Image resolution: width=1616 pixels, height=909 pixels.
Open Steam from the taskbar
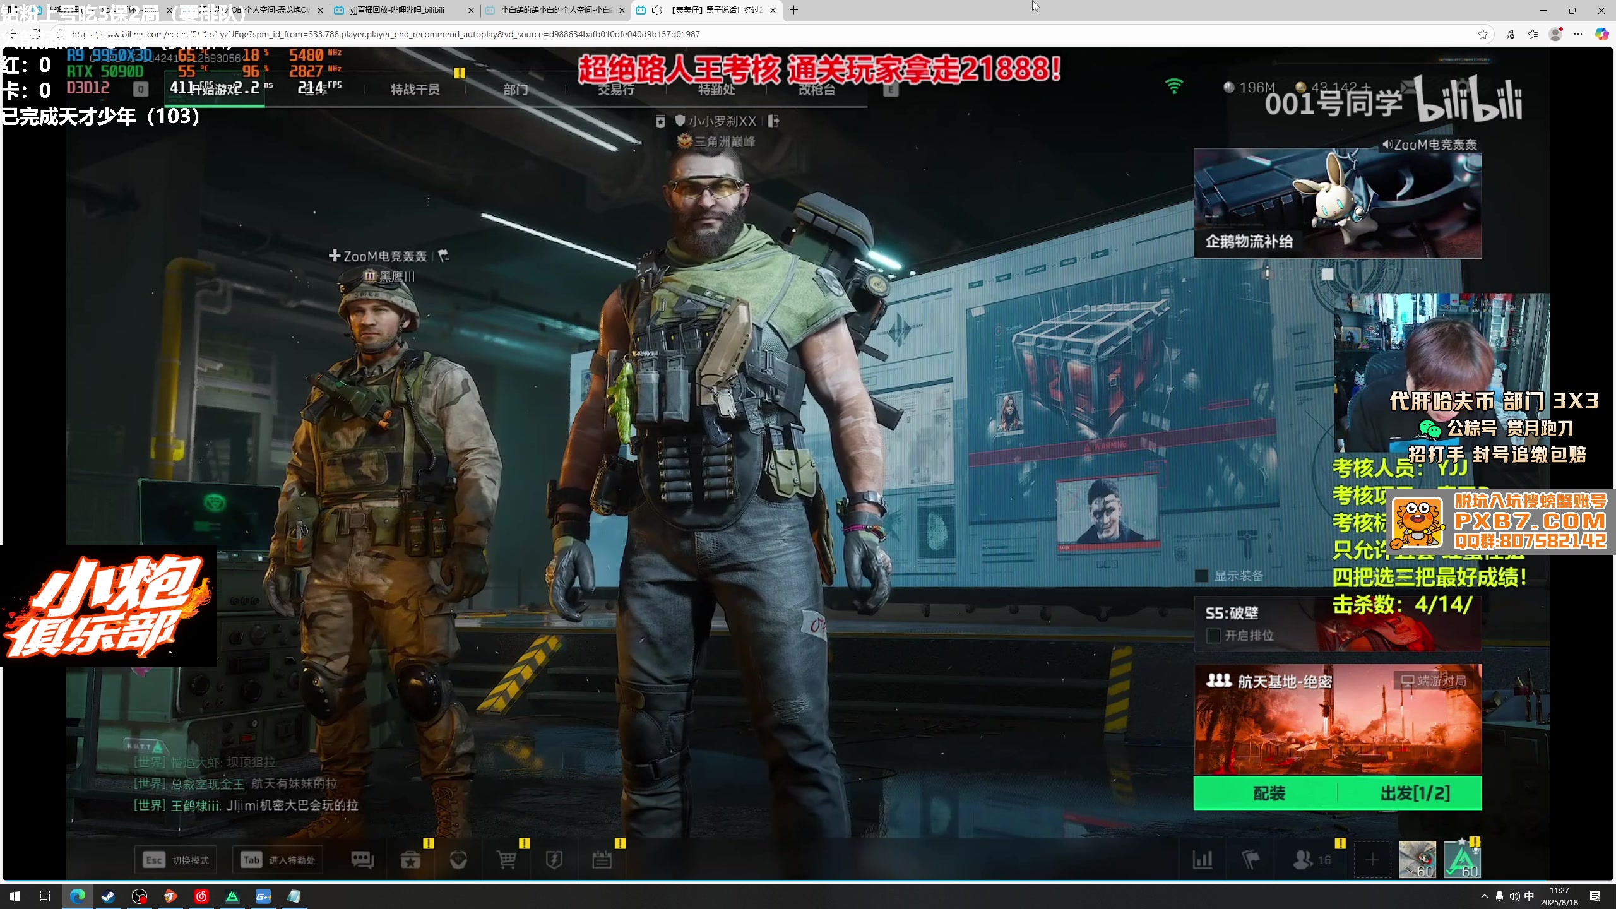108,896
